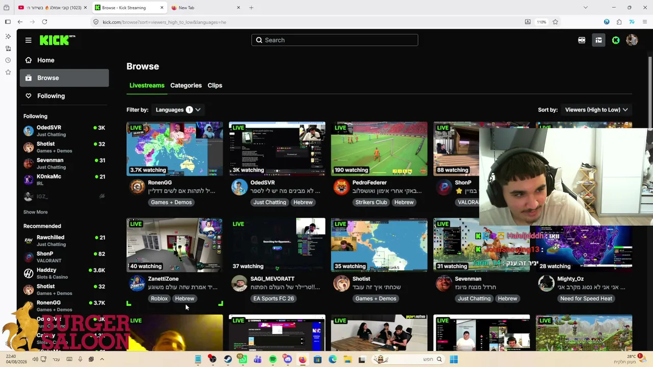Screen dimensions: 653x367
Task: Toggle the taskbar volume speaker icon
Action: pos(35,359)
